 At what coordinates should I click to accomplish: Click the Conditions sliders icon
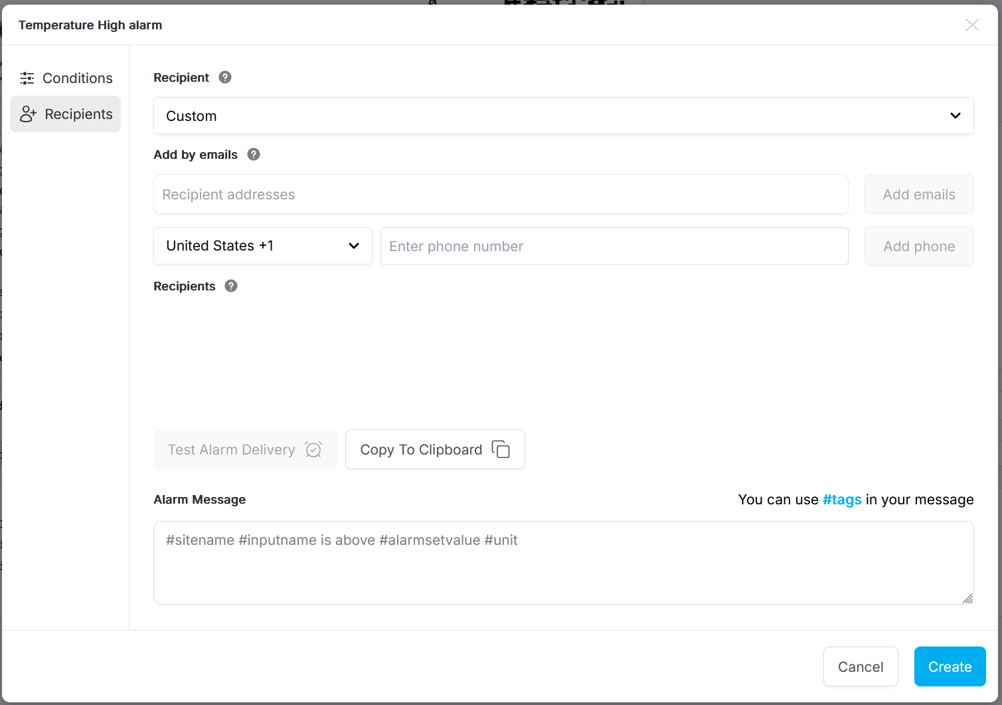[27, 78]
